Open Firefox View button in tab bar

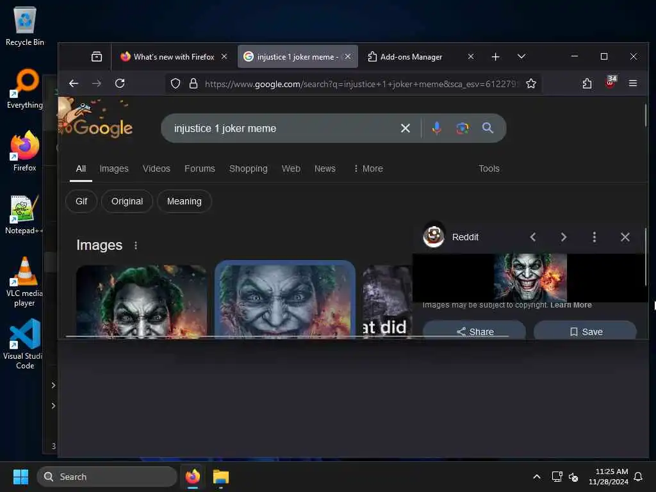(97, 56)
